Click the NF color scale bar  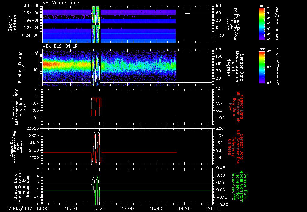(262, 23)
